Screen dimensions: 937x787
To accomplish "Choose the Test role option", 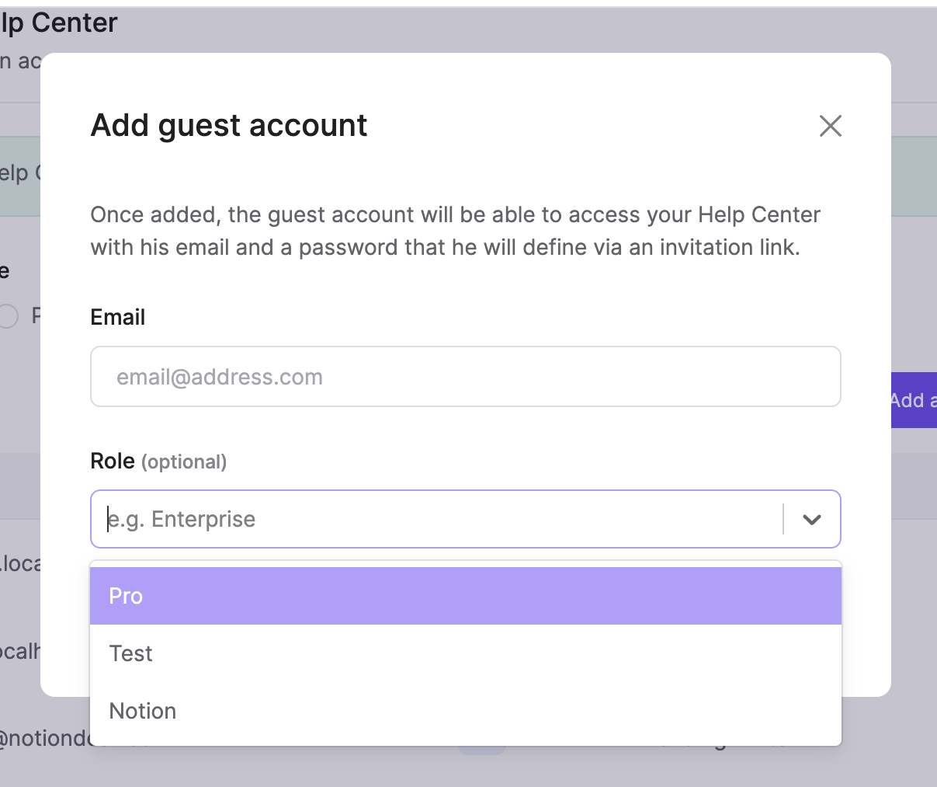I will [466, 653].
